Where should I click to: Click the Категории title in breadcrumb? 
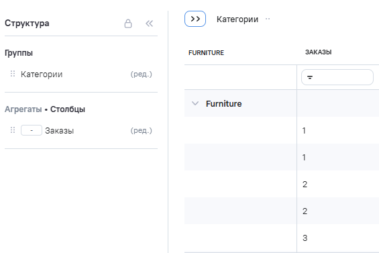click(x=237, y=19)
